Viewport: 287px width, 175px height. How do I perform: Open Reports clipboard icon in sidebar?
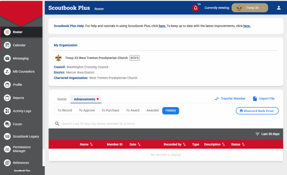pyautogui.click(x=7, y=98)
